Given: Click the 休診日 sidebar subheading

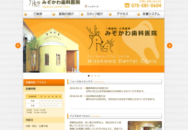Looking at the screenshot, I should pyautogui.click(x=29, y=120).
